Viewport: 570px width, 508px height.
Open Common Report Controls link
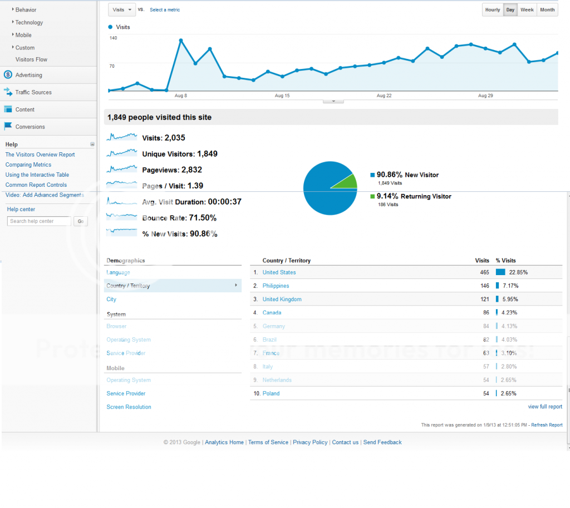[x=36, y=185]
